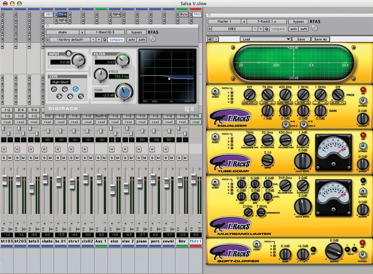
Task: Click the Rvlv insert on Rev track
Action: coord(184,14)
